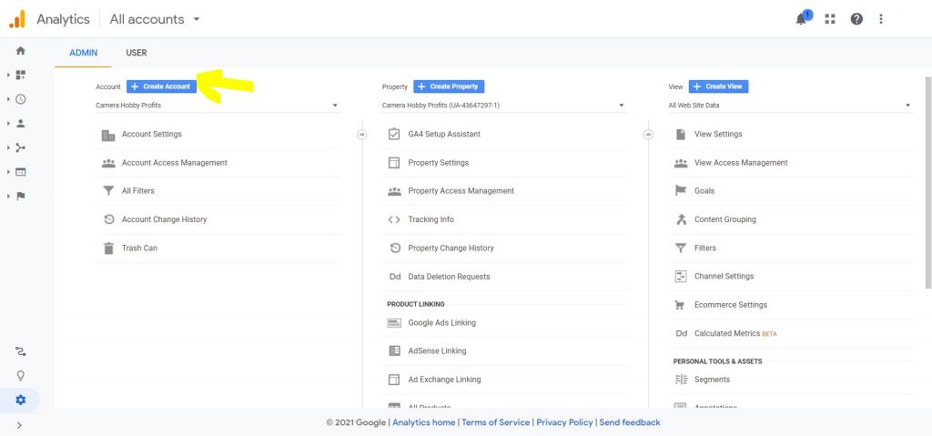Open the three-dot more options menu
Screen dimensions: 932x436
[x=881, y=19]
